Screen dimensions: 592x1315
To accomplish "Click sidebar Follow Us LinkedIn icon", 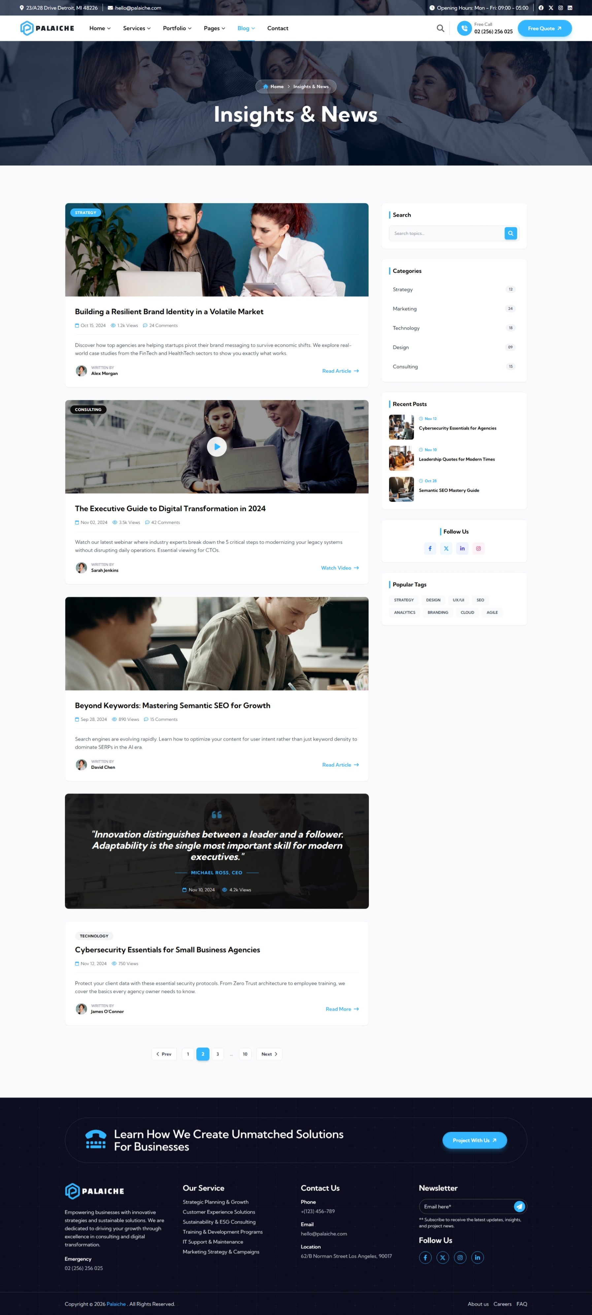I will coord(462,548).
